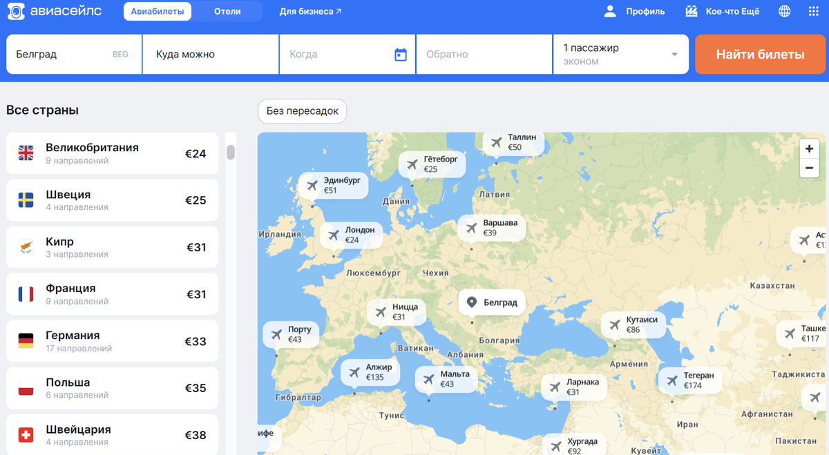This screenshot has height=455, width=829.
Task: Select the Мальта €43 map marker
Action: [446, 379]
